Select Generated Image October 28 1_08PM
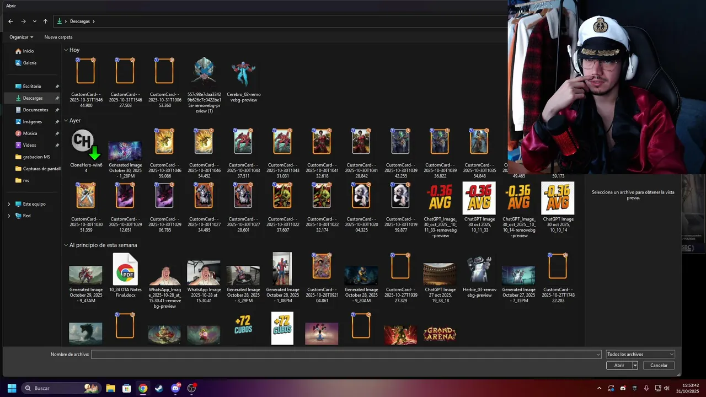 click(282, 278)
